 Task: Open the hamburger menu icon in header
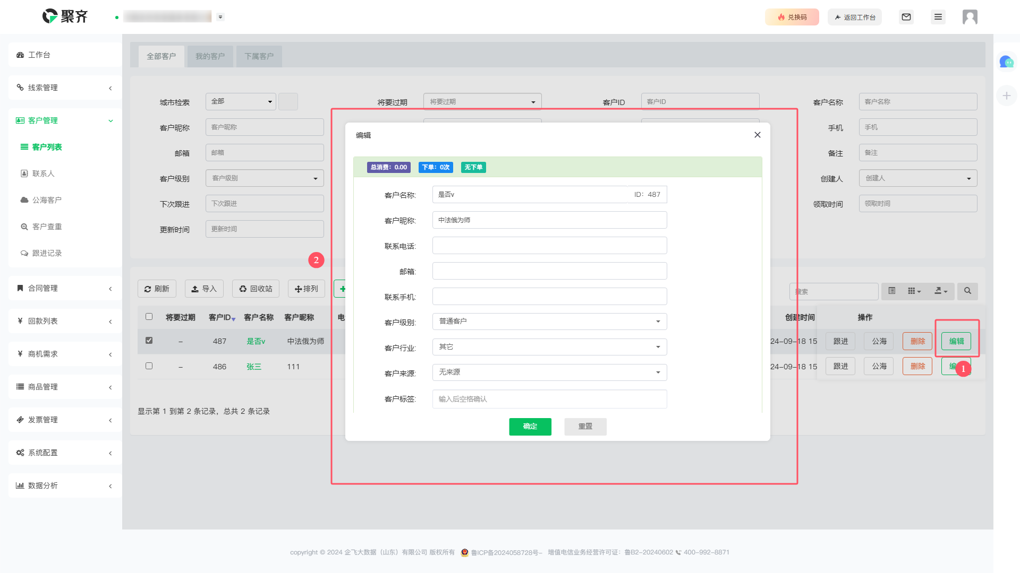click(x=938, y=17)
